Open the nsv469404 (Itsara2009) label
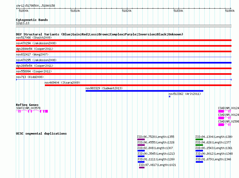This screenshot has height=178, width=239. point(62,83)
